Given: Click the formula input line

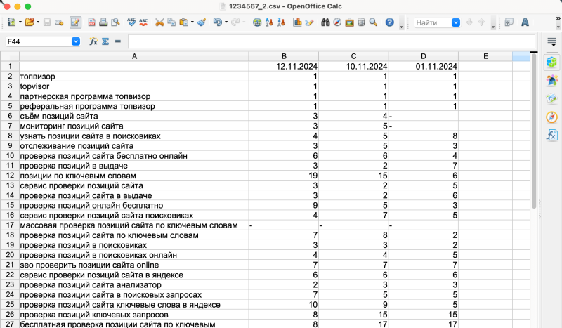Looking at the screenshot, I should point(330,41).
